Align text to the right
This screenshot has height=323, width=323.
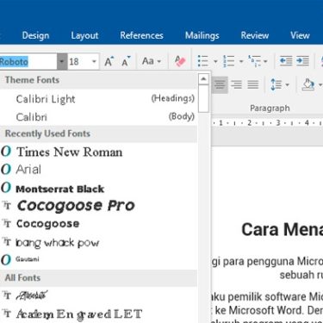coord(236,84)
